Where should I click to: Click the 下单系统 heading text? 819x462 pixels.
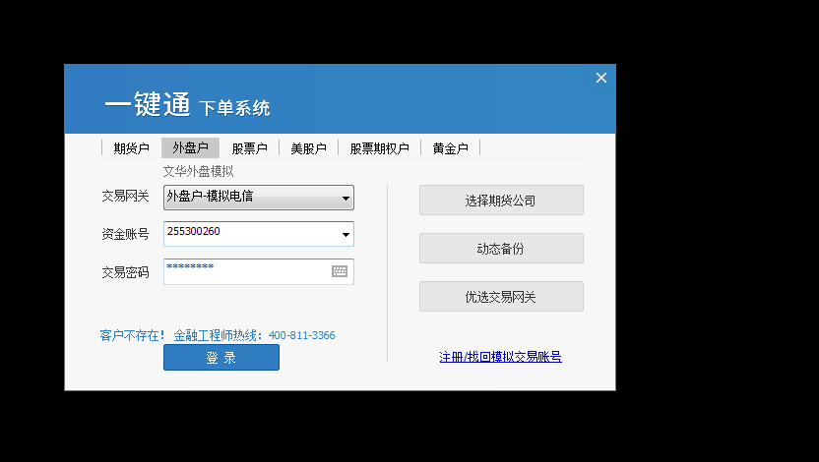coord(234,108)
